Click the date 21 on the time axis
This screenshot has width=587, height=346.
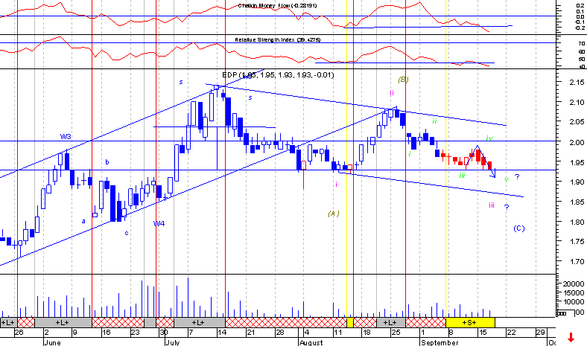250,333
